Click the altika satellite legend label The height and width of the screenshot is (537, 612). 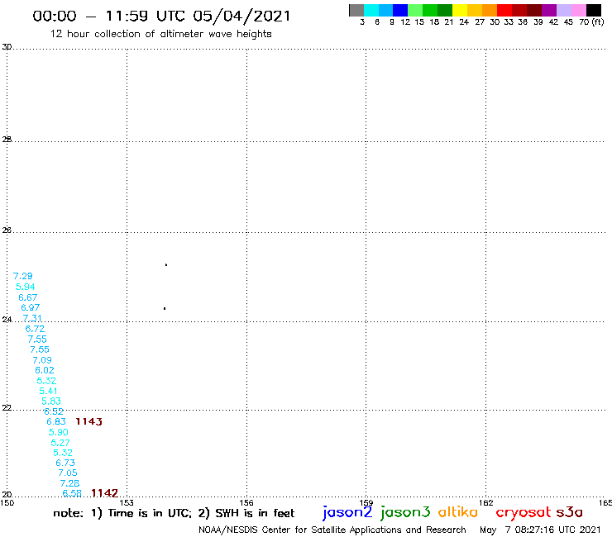[458, 511]
